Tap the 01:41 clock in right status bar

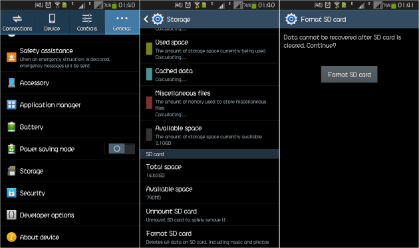coord(406,5)
